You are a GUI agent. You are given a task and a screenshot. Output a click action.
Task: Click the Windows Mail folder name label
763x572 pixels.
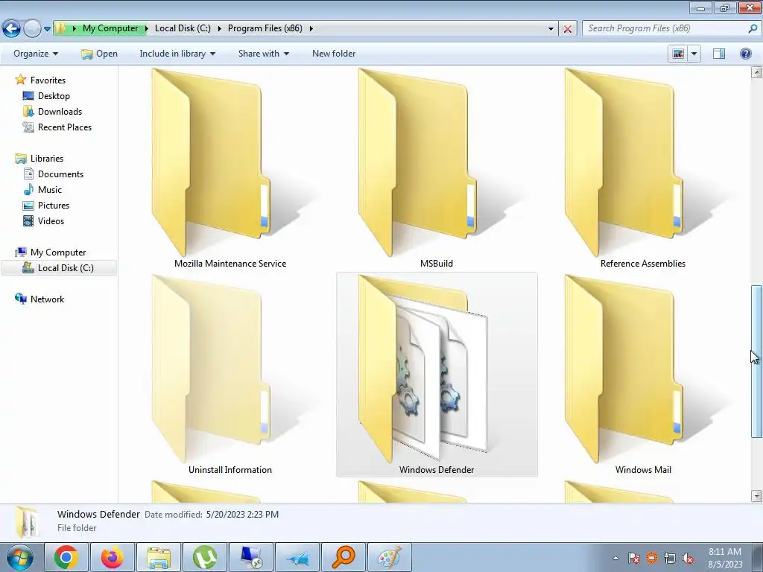pos(643,470)
